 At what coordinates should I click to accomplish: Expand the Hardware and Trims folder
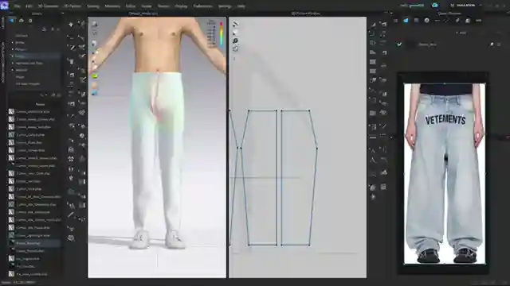click(x=13, y=63)
